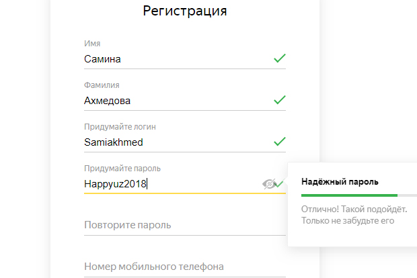Click into the Фамилия field with Ахмедова
The height and width of the screenshot is (278, 417).
(x=175, y=101)
